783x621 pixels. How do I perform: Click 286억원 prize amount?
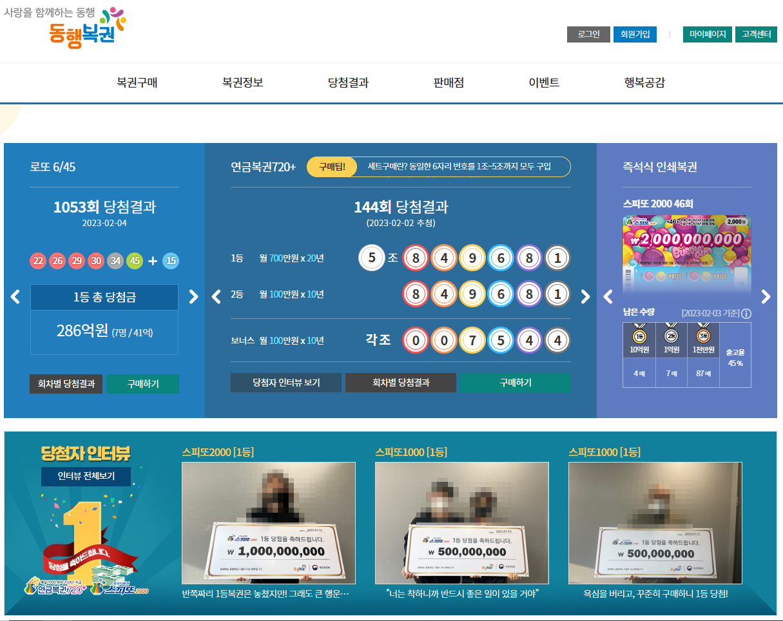82,331
